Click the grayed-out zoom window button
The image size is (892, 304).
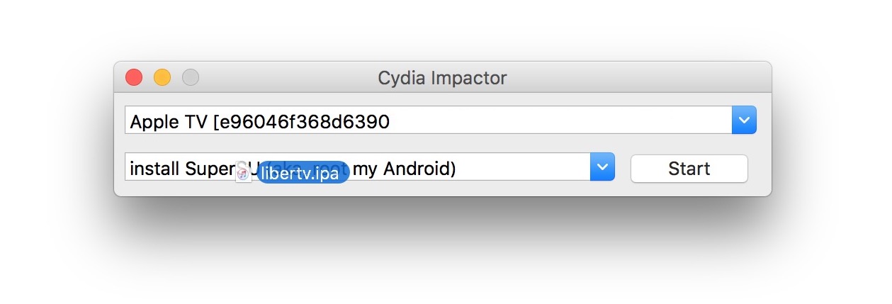point(191,77)
